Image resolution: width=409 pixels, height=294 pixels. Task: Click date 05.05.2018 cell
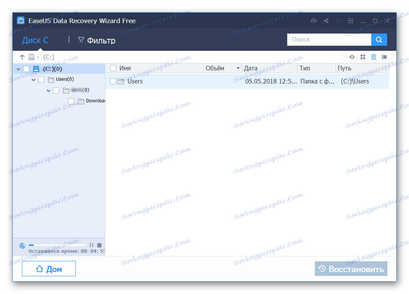pos(271,81)
